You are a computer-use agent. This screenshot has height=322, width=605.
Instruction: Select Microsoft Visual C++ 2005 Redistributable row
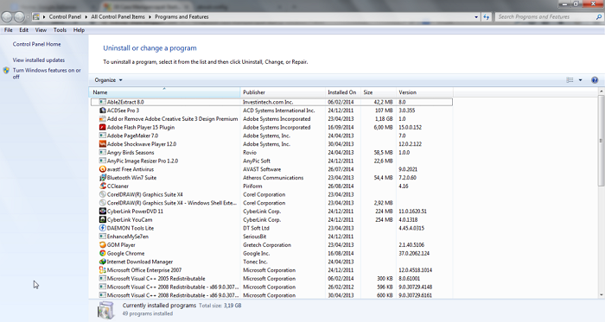(x=271, y=279)
